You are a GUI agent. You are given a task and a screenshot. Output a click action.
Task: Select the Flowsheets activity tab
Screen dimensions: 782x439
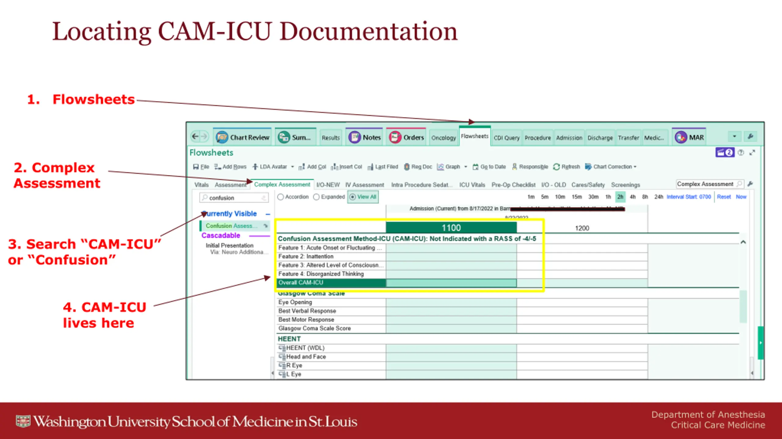(x=475, y=136)
